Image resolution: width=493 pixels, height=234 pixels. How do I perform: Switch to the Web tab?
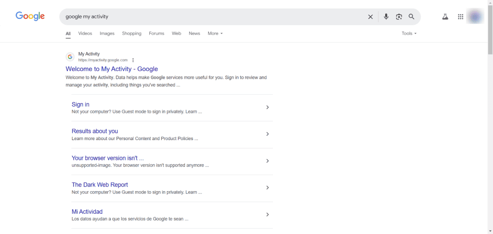point(176,33)
